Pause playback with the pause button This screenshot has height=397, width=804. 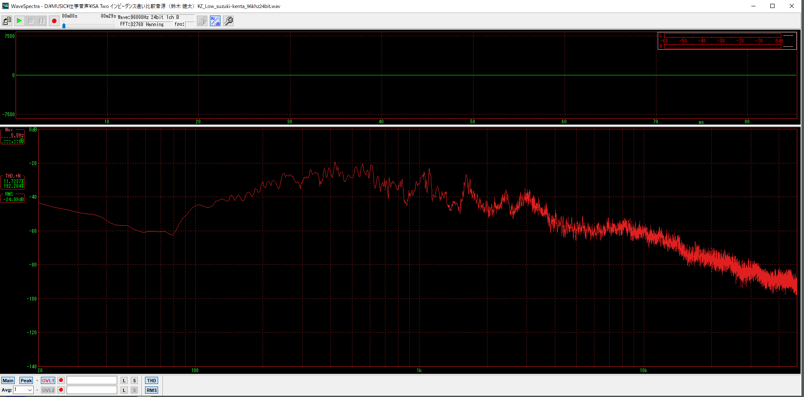click(41, 21)
